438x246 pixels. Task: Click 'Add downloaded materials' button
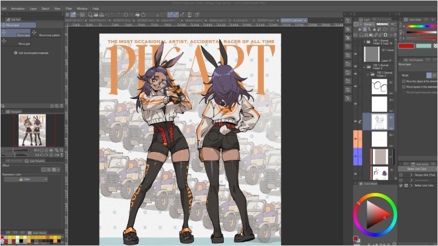click(x=31, y=53)
